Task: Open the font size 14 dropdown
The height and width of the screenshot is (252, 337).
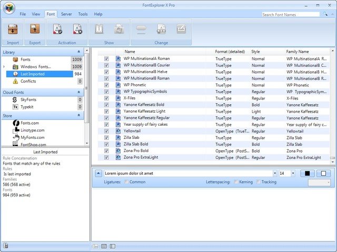Action: [x=292, y=173]
